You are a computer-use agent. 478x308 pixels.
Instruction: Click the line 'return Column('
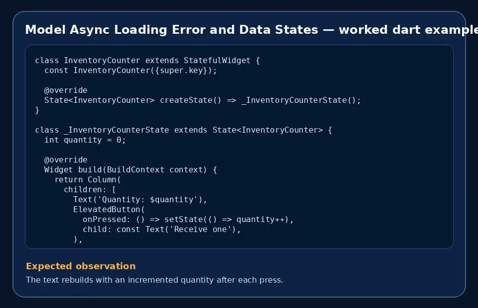coord(88,180)
